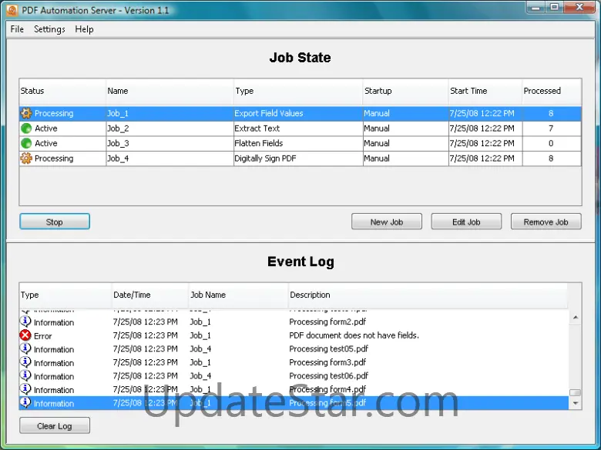Click the 'Processing form3.pdf' description
Viewport: 601px width, 450px height.
point(327,362)
